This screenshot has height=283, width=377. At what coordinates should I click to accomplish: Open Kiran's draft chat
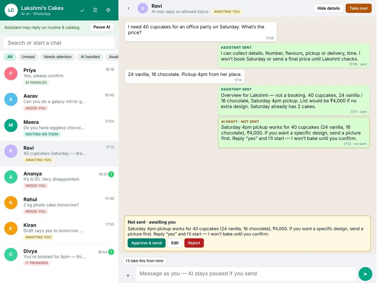(x=59, y=231)
